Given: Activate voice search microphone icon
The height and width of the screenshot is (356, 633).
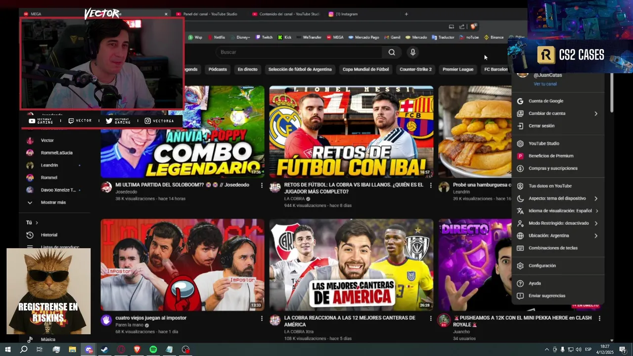Looking at the screenshot, I should 413,52.
